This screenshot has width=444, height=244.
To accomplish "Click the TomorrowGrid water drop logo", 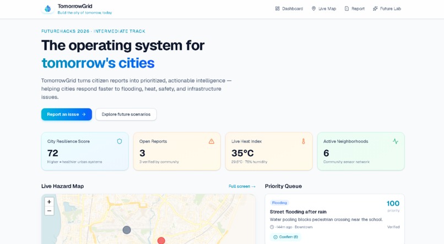I will [48, 9].
